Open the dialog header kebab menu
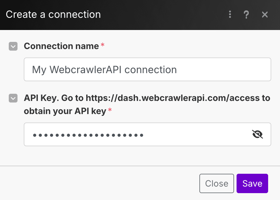This screenshot has height=200, width=280. click(x=230, y=14)
